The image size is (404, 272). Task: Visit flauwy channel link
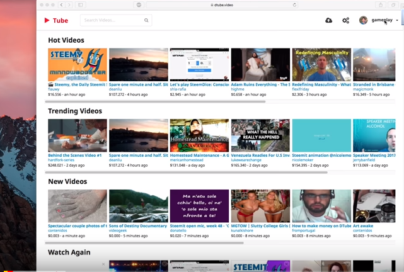point(54,89)
